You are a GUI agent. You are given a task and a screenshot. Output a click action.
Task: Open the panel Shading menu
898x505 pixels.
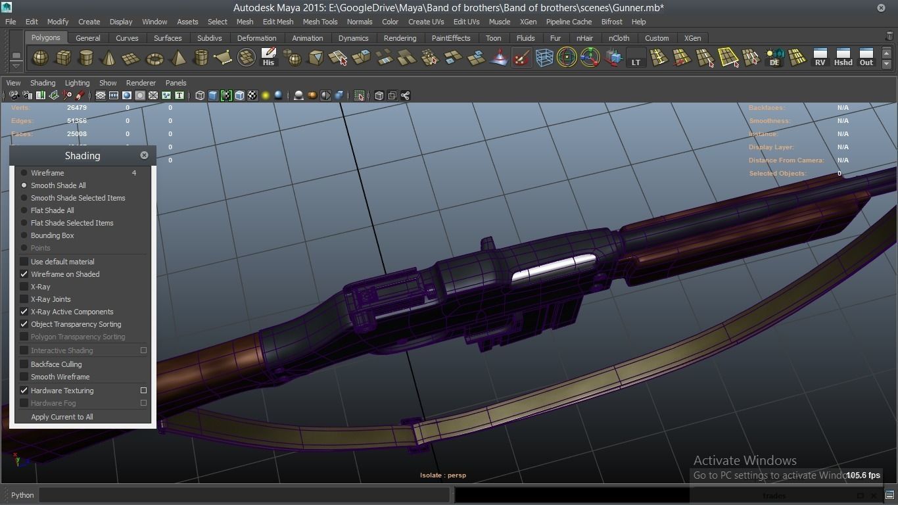(43, 83)
